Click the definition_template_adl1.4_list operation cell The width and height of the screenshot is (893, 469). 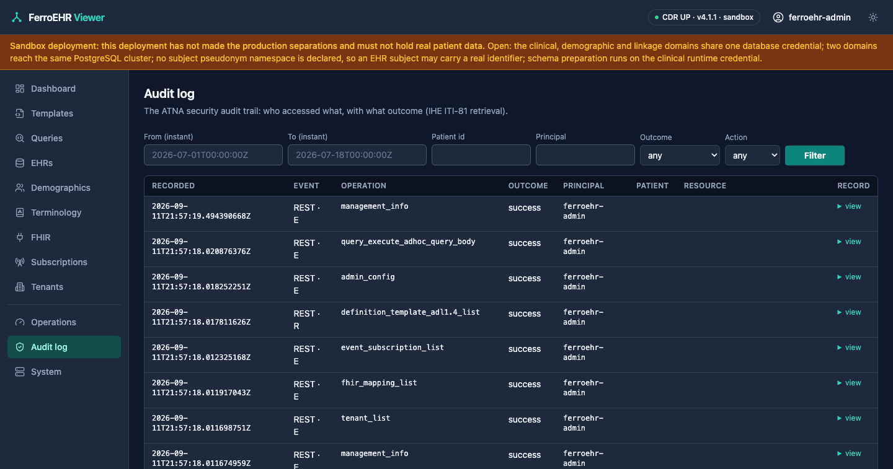(x=411, y=312)
